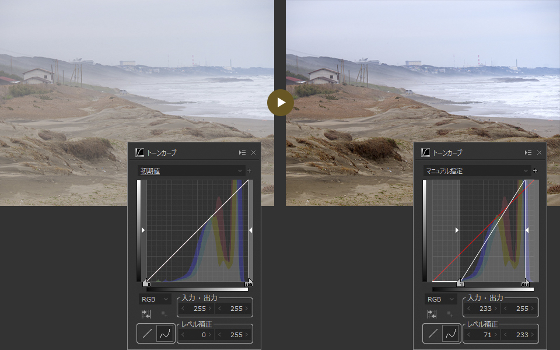Open the マニュアル指定 preset dropdown
The width and height of the screenshot is (560, 350).
(477, 171)
